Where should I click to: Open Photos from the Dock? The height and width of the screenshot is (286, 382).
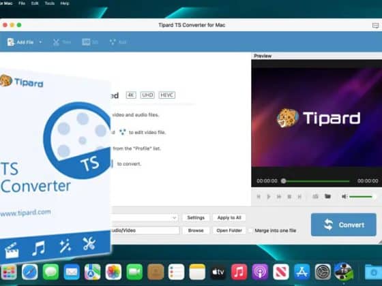[x=113, y=272]
